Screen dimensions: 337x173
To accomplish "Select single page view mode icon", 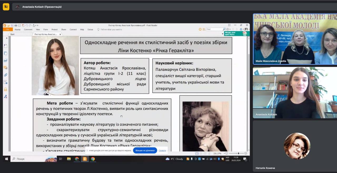I will (x=197, y=153).
